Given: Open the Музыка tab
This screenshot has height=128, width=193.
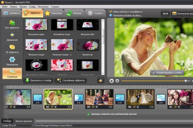Looking at the screenshot, I should (x=74, y=13).
